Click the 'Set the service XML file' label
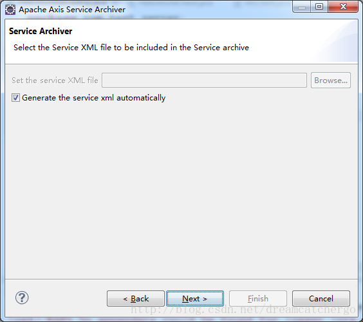Viewport: 363px width, 322px height. tap(55, 80)
